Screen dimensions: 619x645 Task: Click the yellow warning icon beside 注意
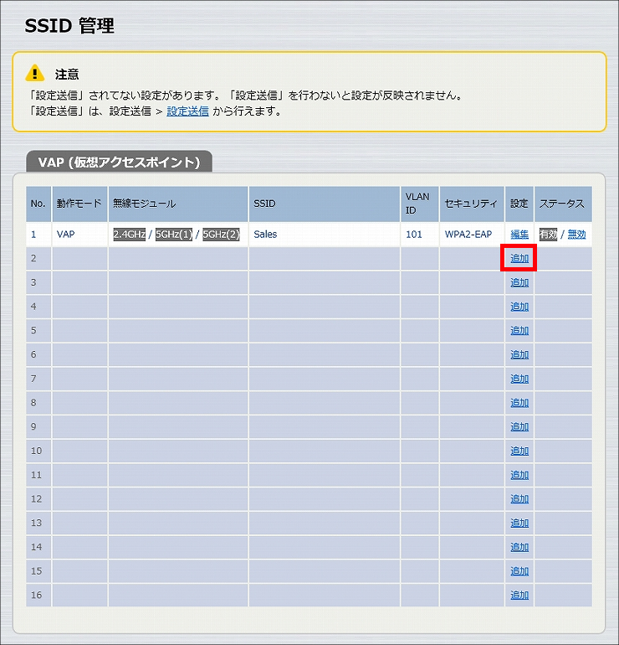pos(35,73)
